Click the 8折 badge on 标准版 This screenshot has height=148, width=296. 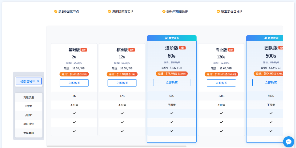click(x=132, y=50)
